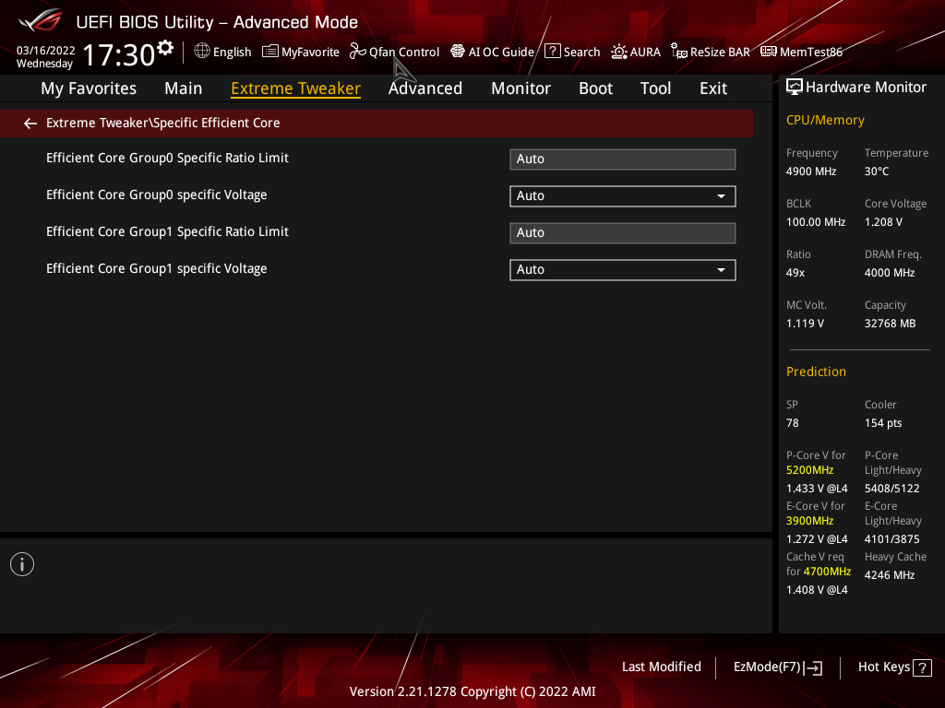
Task: Click the SP value 78
Action: [792, 423]
